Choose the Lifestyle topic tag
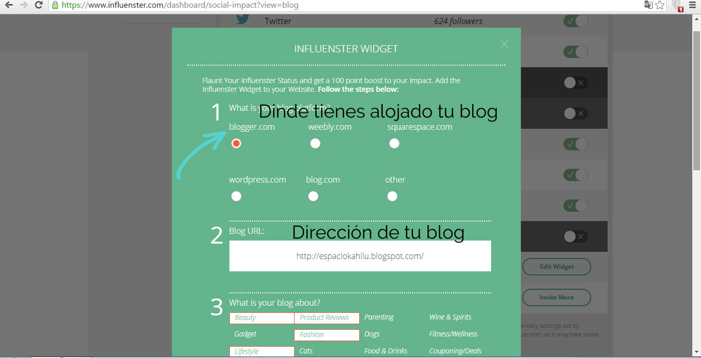Viewport: 701px width, 358px height. 262,352
